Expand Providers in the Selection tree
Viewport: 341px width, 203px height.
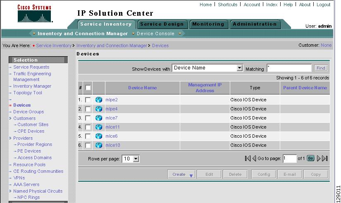[10, 138]
